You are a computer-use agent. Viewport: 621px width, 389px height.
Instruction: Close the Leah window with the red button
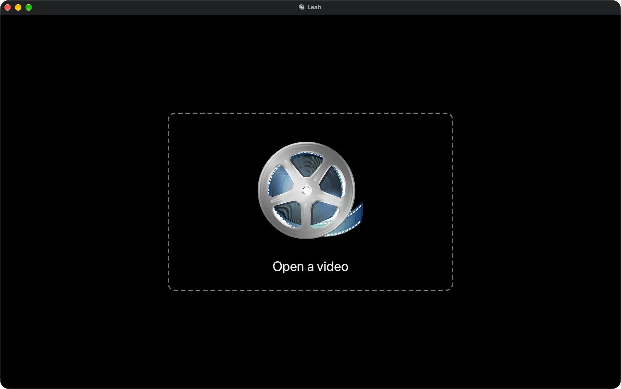pyautogui.click(x=8, y=7)
